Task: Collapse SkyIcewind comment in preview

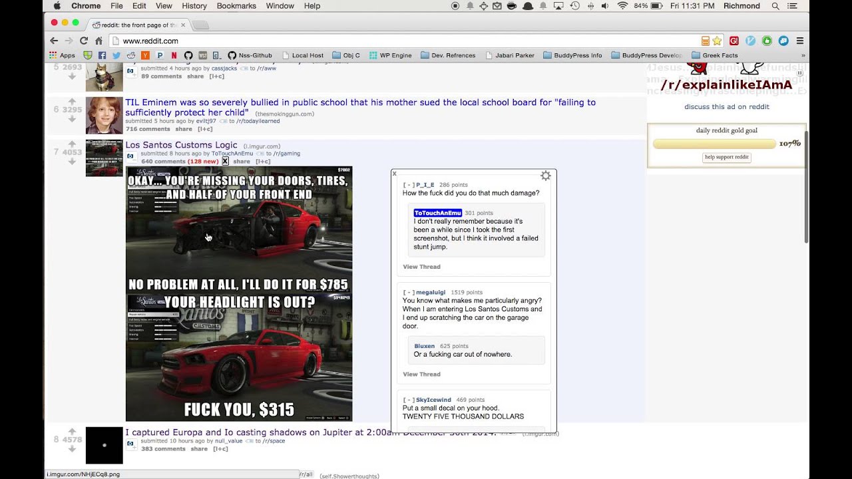Action: [409, 400]
